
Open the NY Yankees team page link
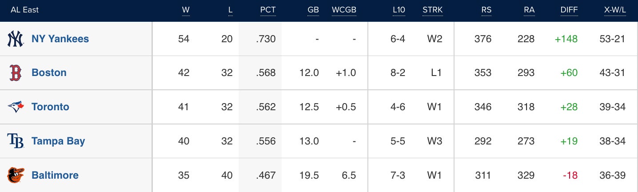coord(60,39)
